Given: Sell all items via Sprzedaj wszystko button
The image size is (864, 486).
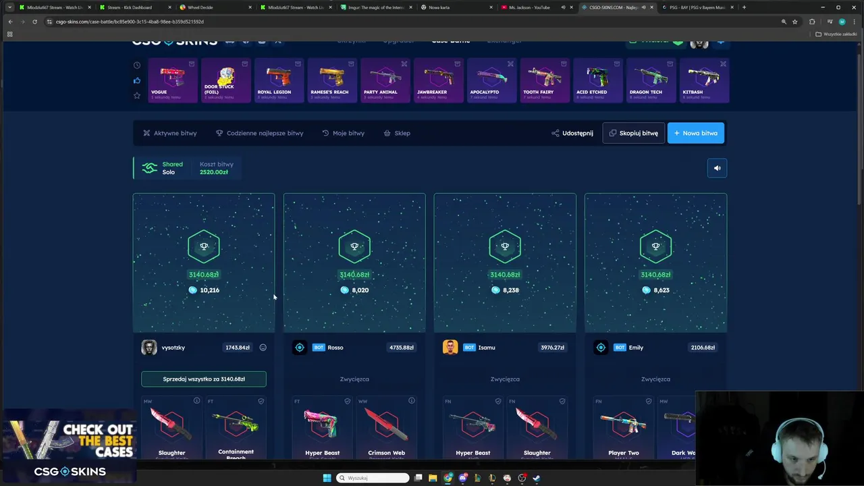Looking at the screenshot, I should coord(204,379).
